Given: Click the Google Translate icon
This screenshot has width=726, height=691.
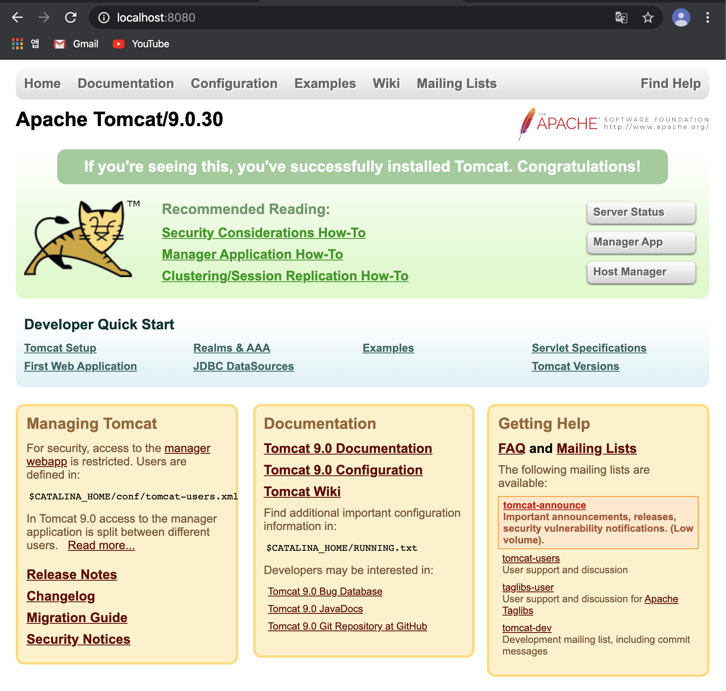Looking at the screenshot, I should tap(621, 17).
